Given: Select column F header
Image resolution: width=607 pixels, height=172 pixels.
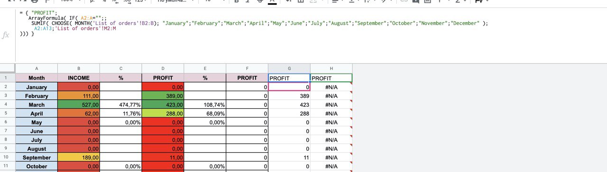Looking at the screenshot, I should (x=247, y=69).
